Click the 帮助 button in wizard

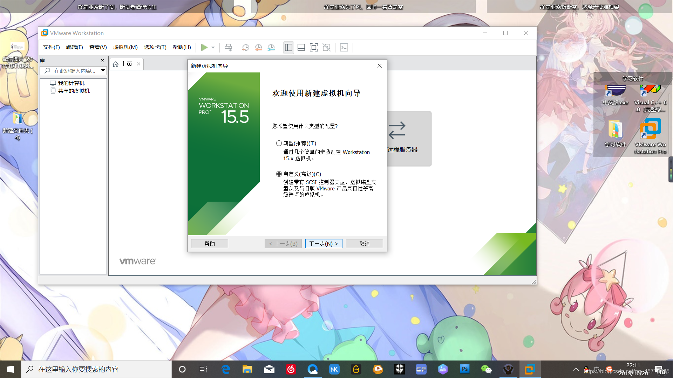click(210, 244)
